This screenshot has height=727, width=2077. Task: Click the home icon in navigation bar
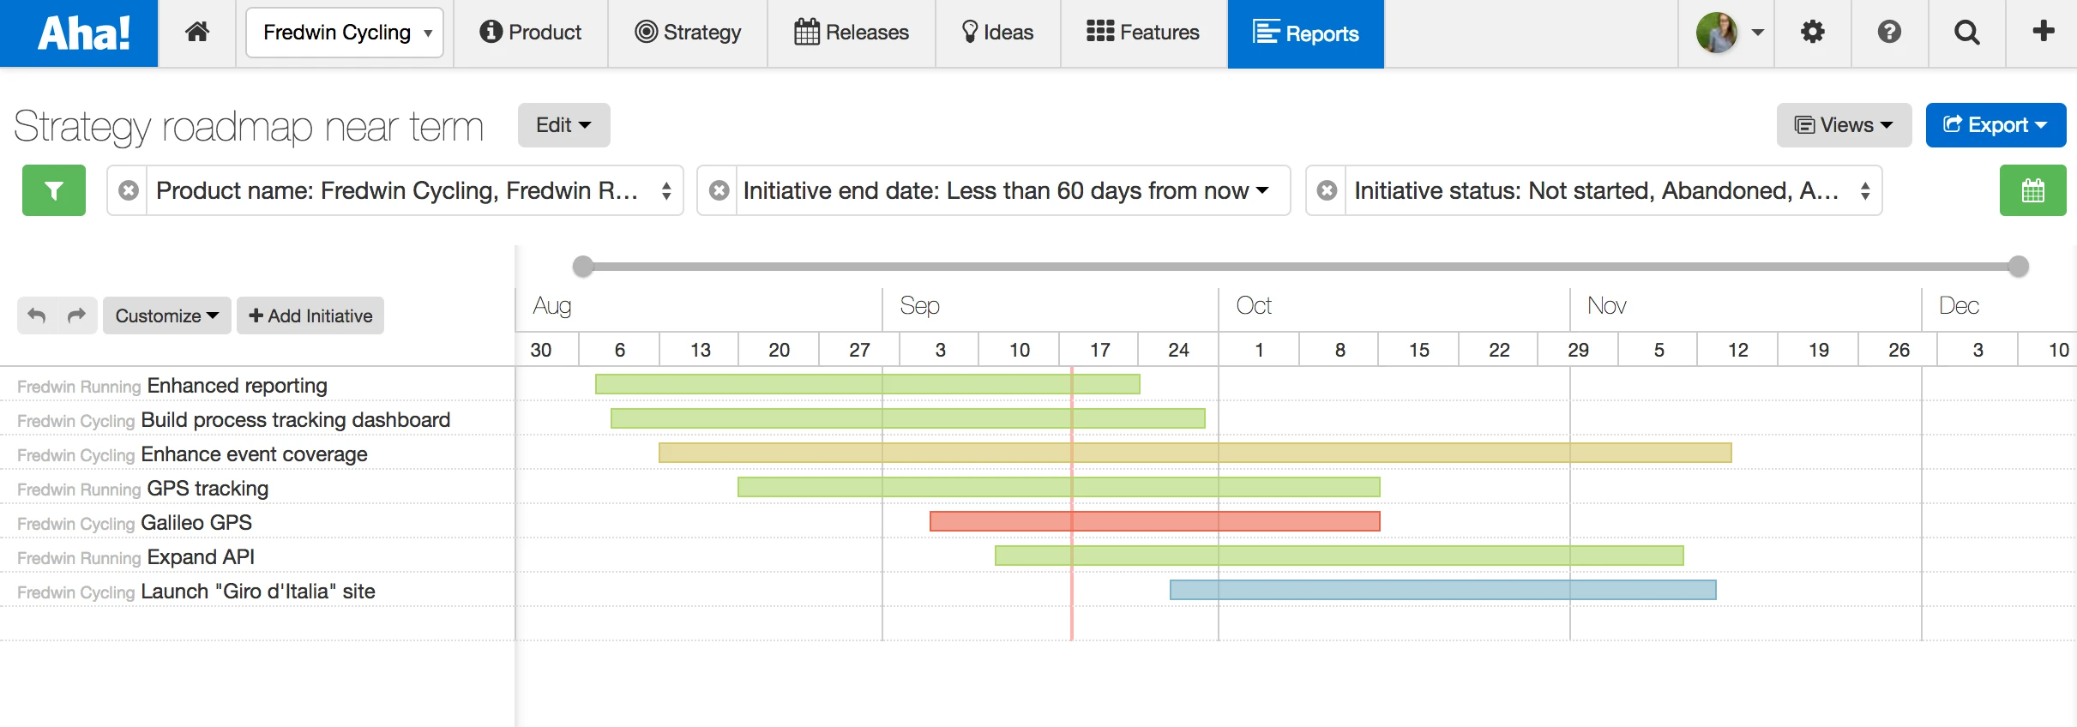[197, 33]
